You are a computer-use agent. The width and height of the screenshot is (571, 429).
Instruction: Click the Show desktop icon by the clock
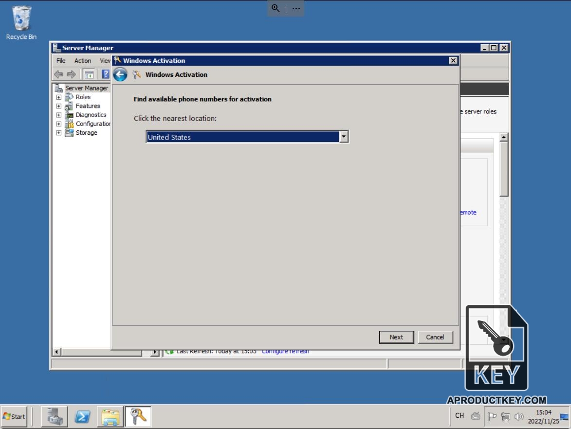pyautogui.click(x=564, y=417)
